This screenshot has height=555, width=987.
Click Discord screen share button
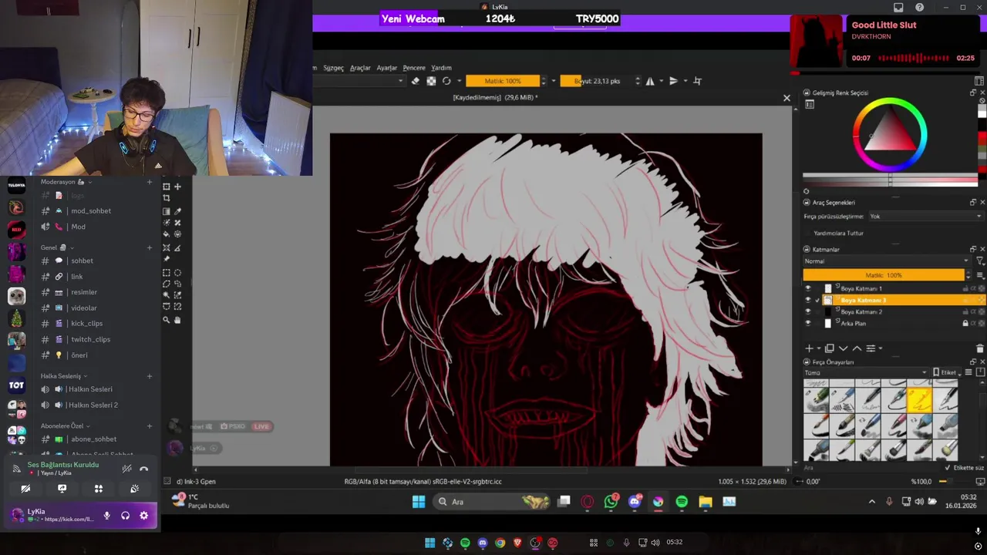click(x=62, y=489)
